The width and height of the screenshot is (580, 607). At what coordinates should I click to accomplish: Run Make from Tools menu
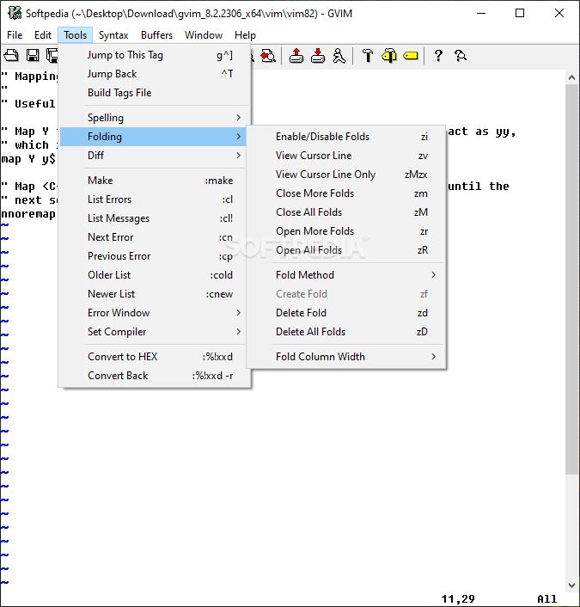pyautogui.click(x=154, y=181)
